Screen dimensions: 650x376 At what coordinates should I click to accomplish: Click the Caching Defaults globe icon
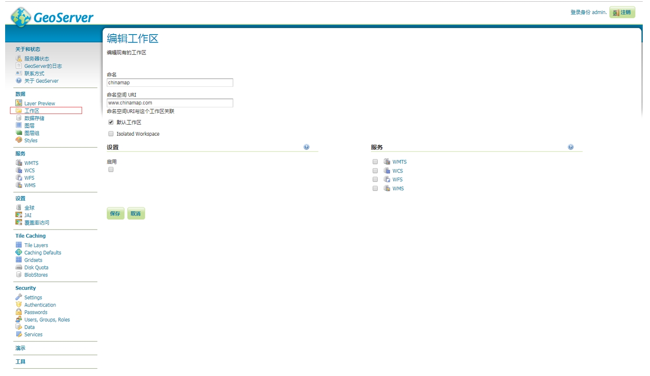pyautogui.click(x=19, y=252)
